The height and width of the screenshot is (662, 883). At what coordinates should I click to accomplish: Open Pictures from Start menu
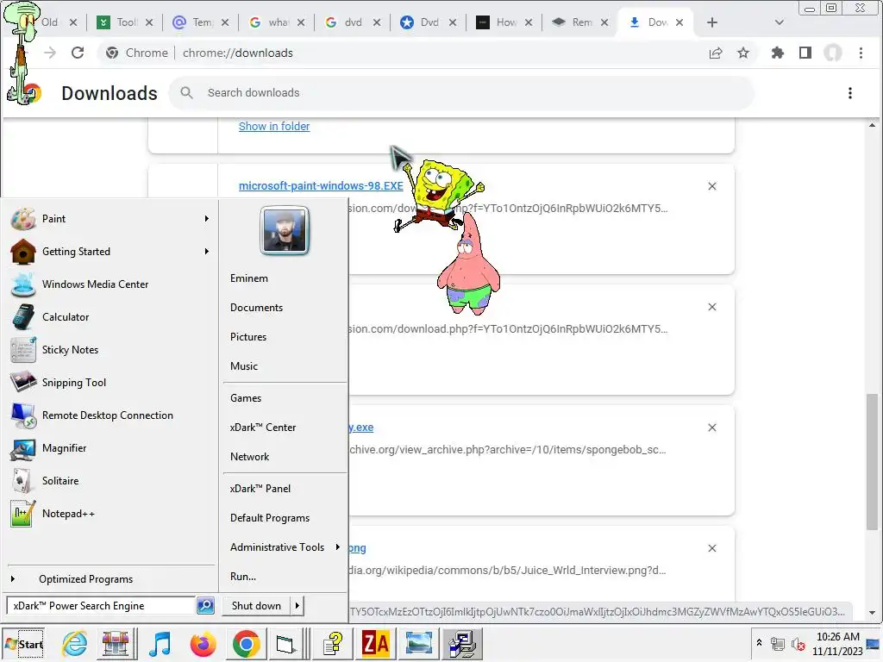247,337
